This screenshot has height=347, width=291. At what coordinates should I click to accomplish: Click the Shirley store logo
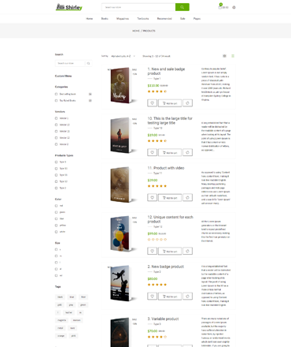tap(69, 7)
